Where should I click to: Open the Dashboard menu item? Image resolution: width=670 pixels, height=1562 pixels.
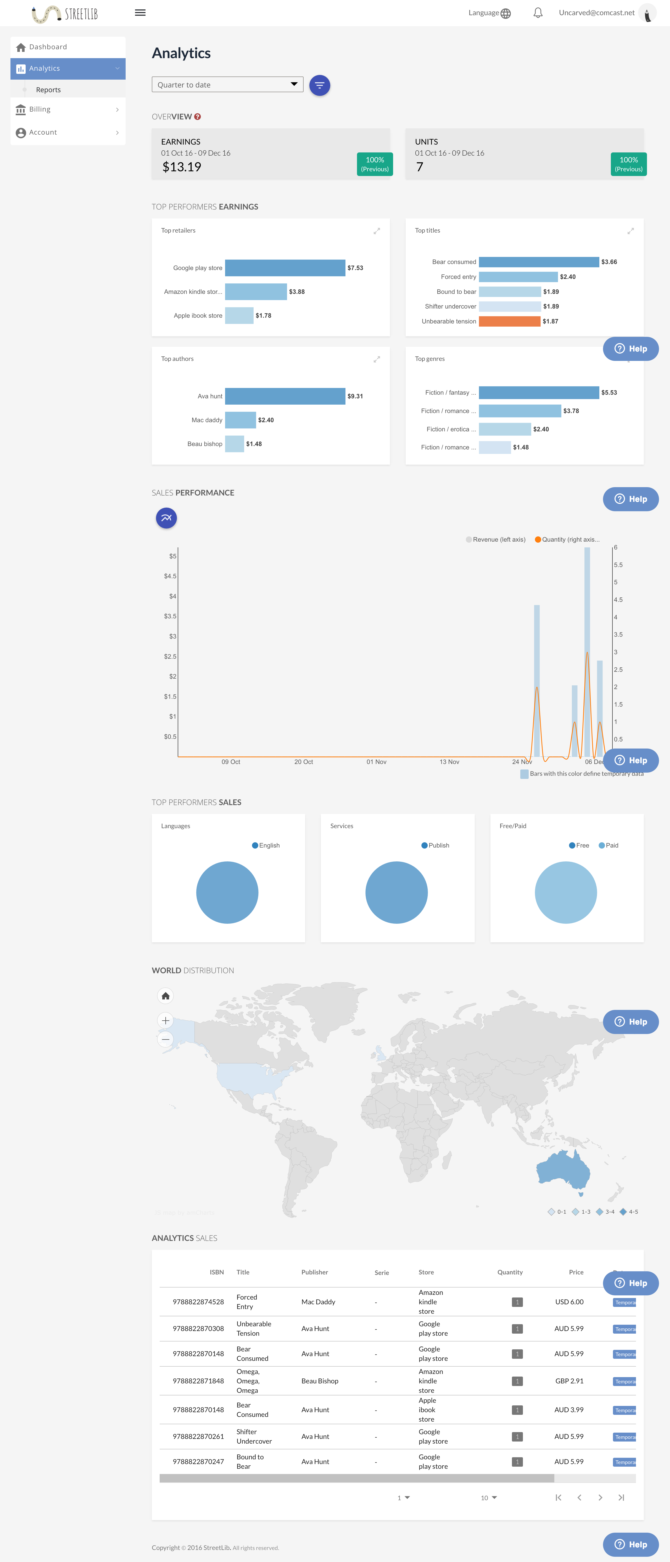(68, 47)
